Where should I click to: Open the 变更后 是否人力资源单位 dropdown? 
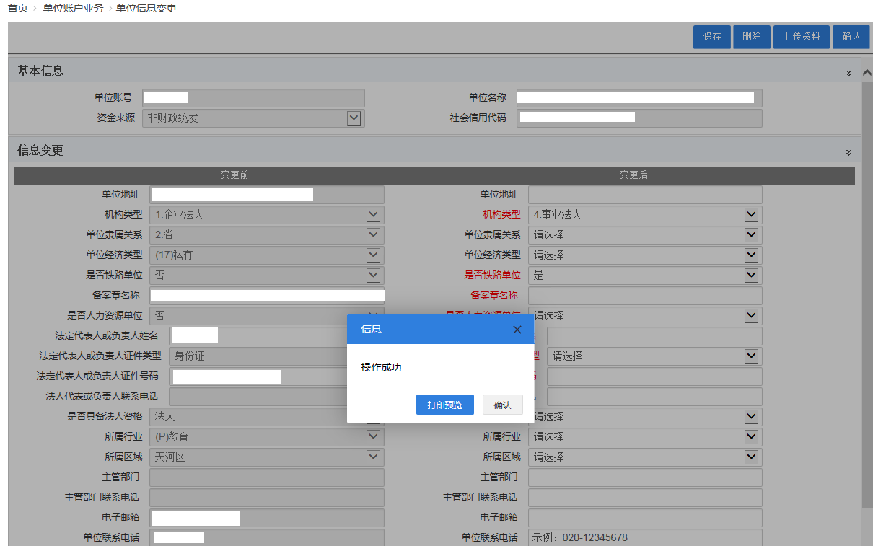click(x=751, y=316)
